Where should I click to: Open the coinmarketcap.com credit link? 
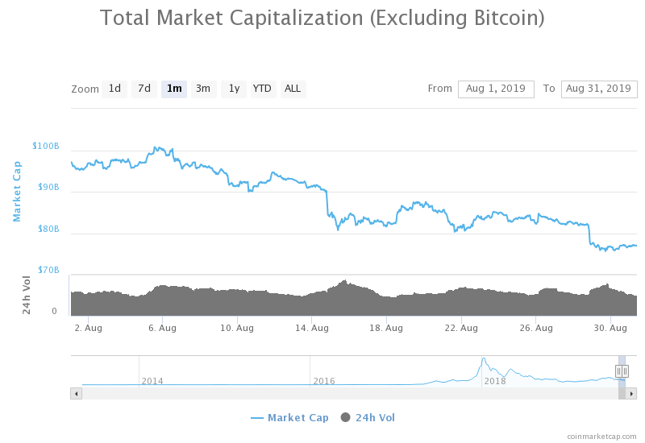coord(601,436)
